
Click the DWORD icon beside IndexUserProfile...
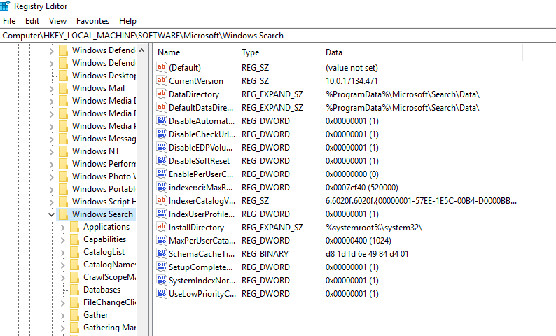pos(162,213)
